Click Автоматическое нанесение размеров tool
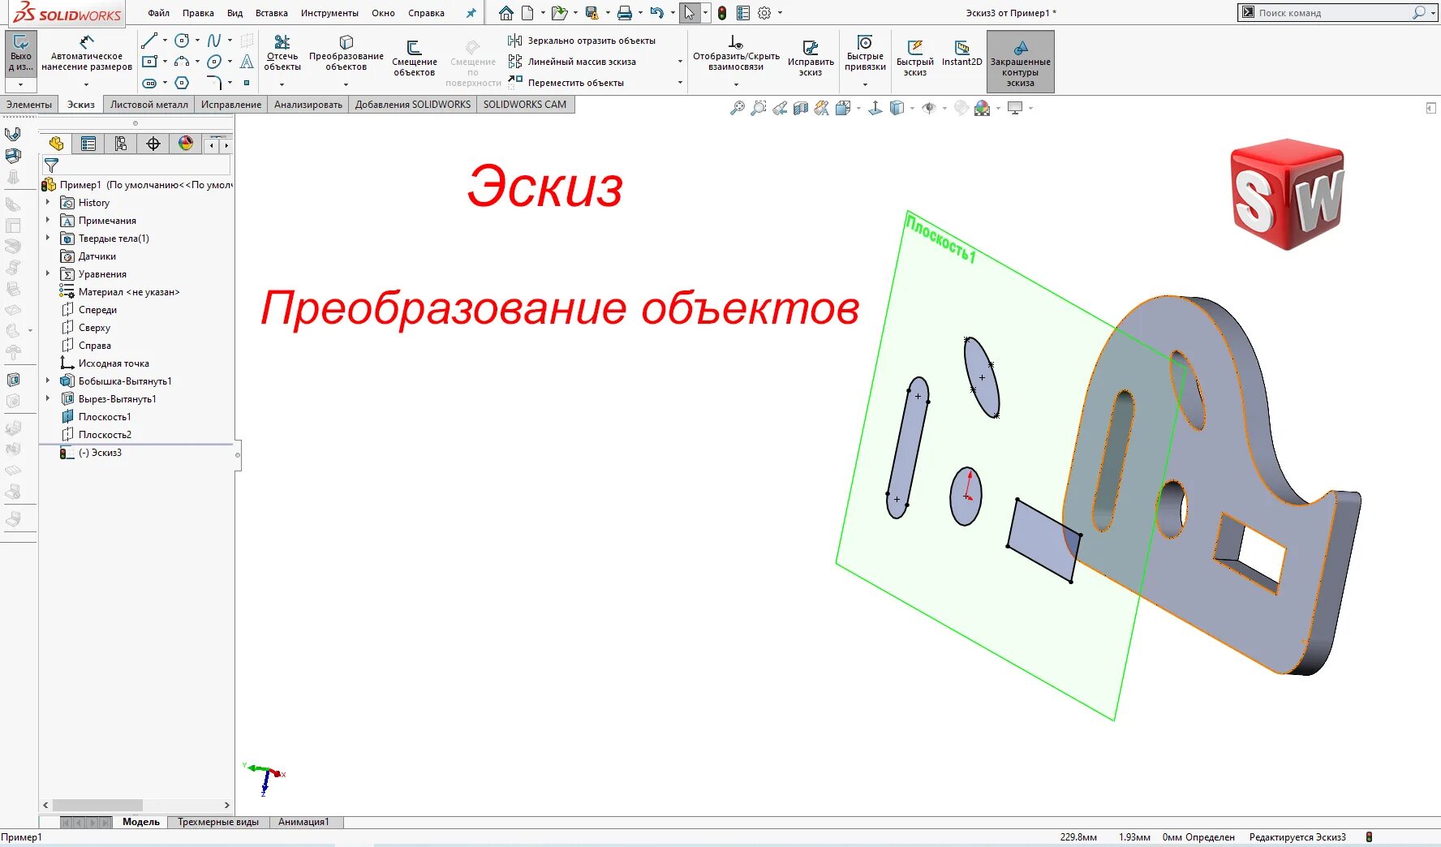Viewport: 1441px width, 847px height. (87, 53)
